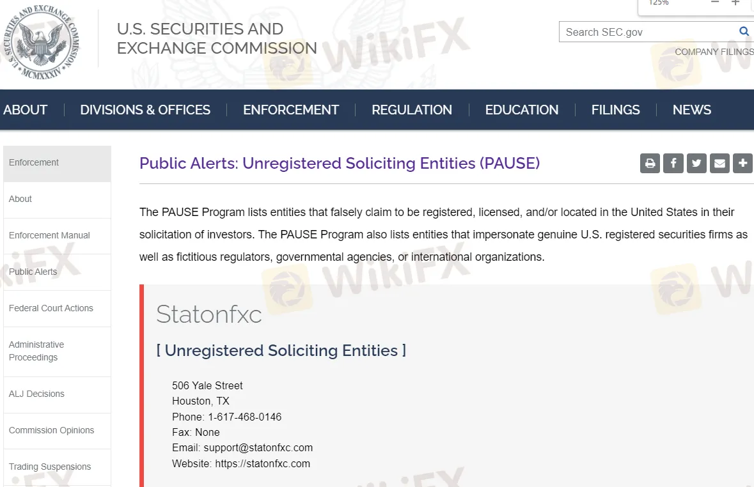Open the Filings navigation menu

point(615,110)
